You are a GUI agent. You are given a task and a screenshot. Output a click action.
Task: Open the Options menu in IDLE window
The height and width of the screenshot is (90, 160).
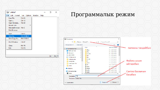pos(28,15)
